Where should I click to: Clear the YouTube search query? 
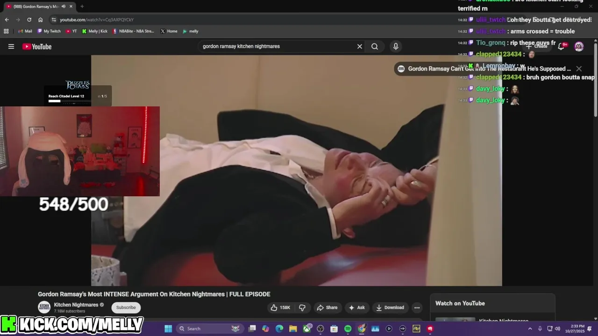click(360, 46)
